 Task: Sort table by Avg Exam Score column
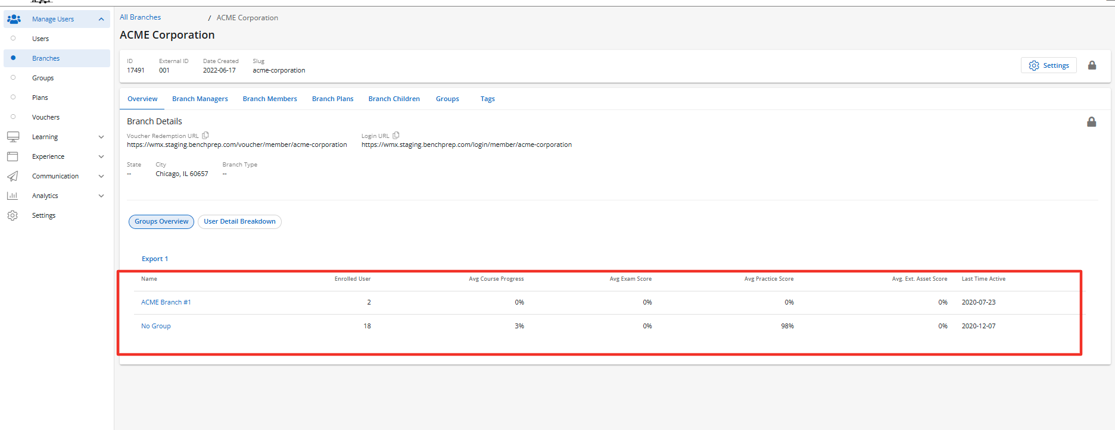[630, 279]
